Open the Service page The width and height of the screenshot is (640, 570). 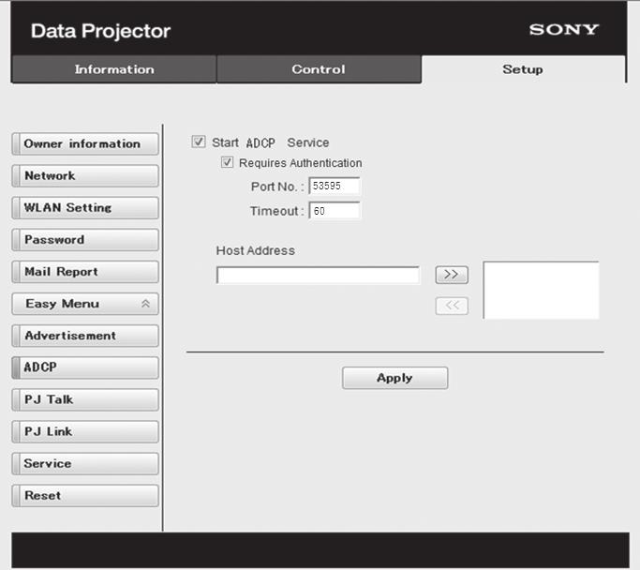tap(85, 464)
